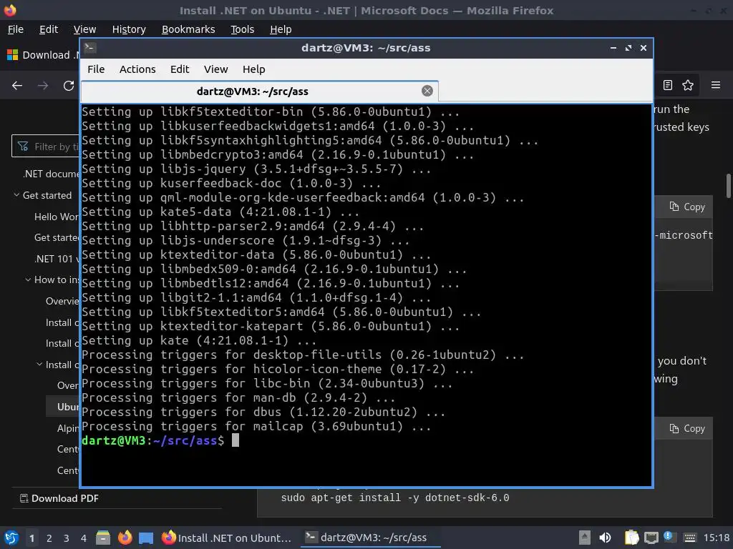Open update notifier tray icon
This screenshot has width=733, height=549.
[x=668, y=536]
